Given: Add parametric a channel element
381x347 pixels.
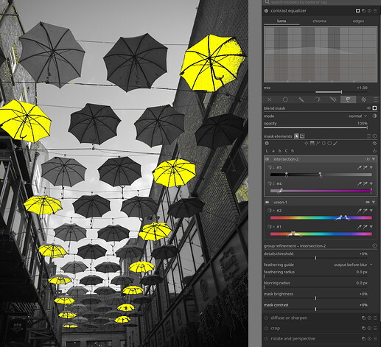Looking at the screenshot, I should click(273, 151).
